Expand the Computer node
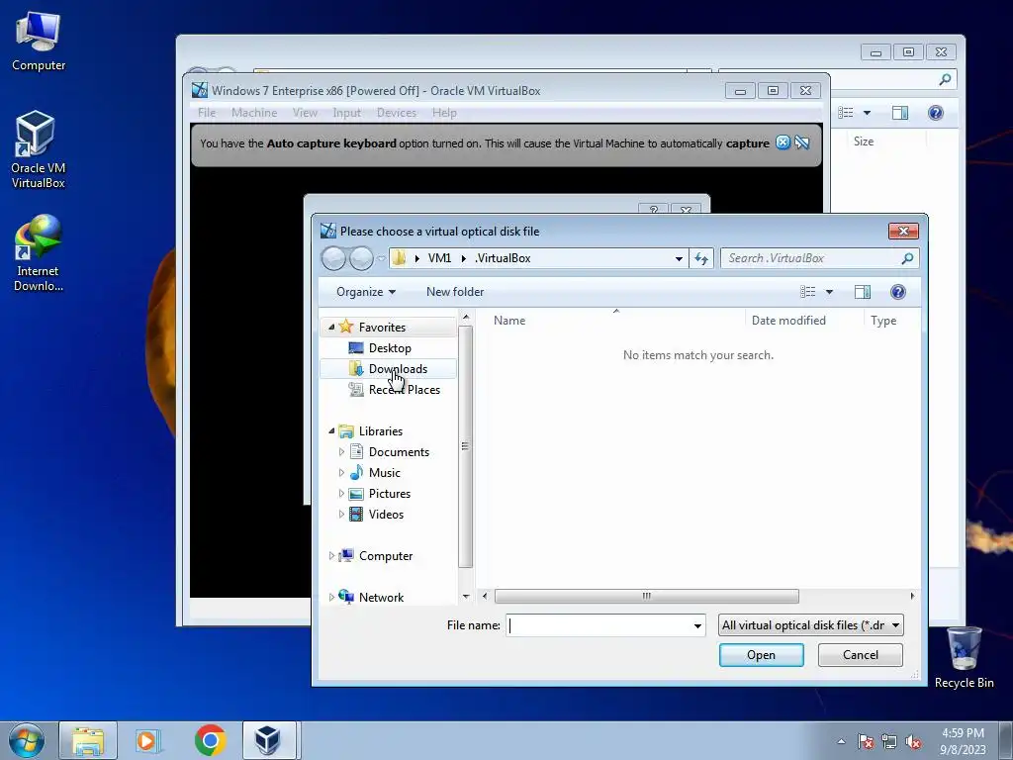Viewport: 1013px width, 760px height. click(330, 555)
